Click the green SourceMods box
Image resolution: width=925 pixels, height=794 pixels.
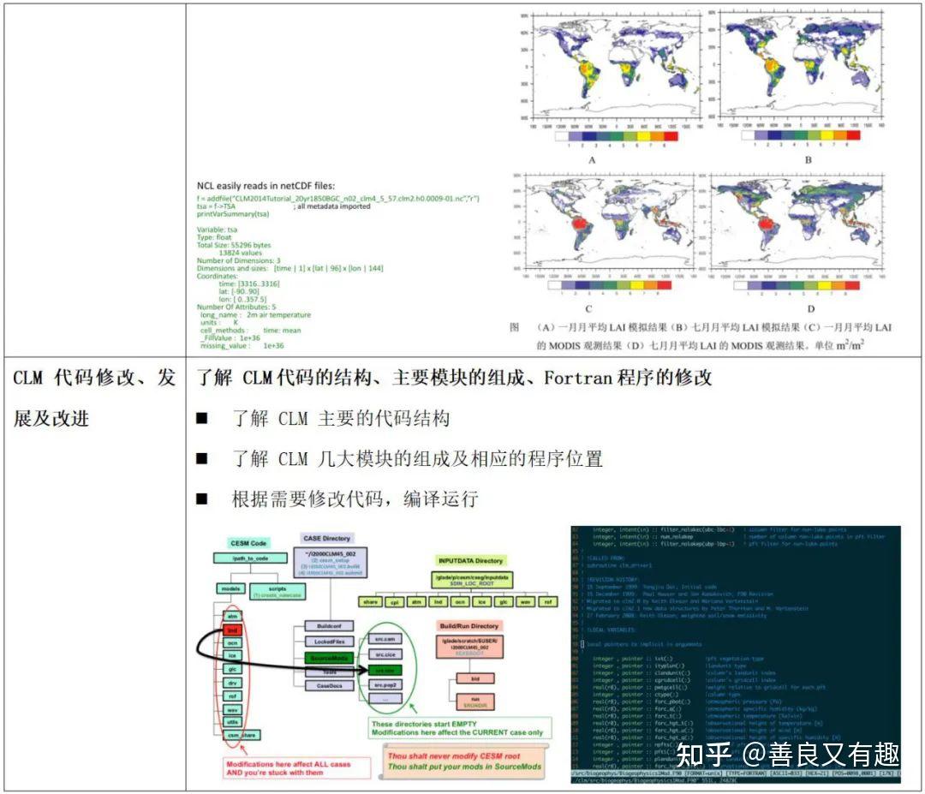click(331, 659)
